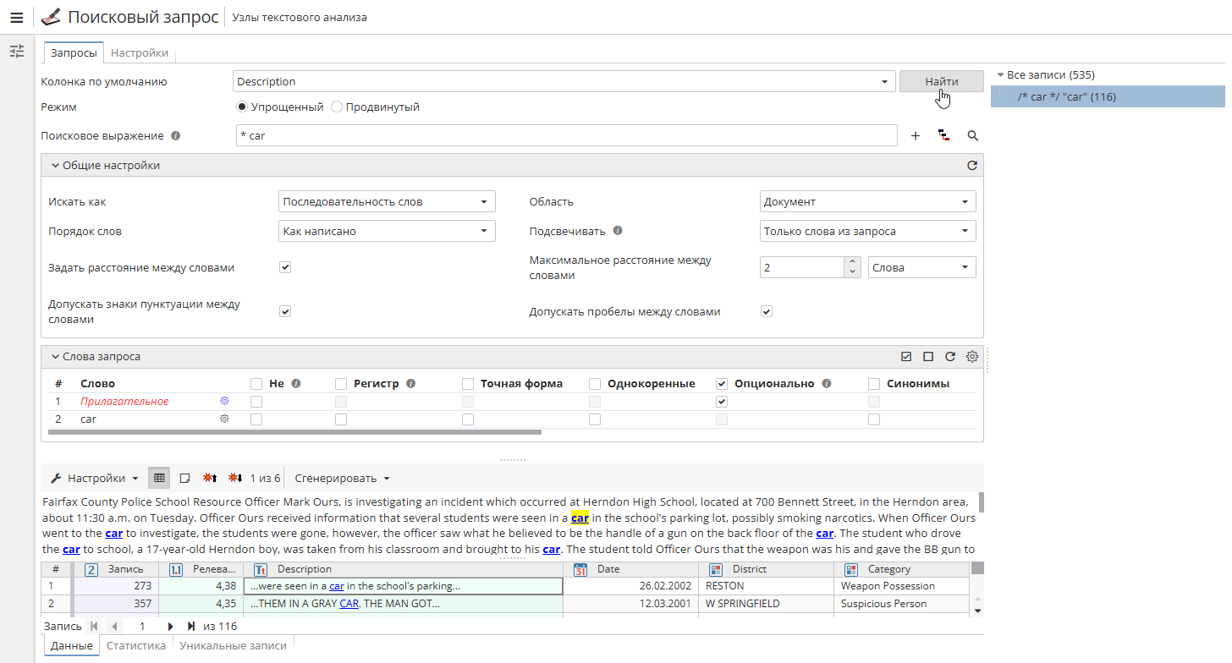Go to next highlighted match
Viewport: 1232px width, 663px height.
(235, 478)
